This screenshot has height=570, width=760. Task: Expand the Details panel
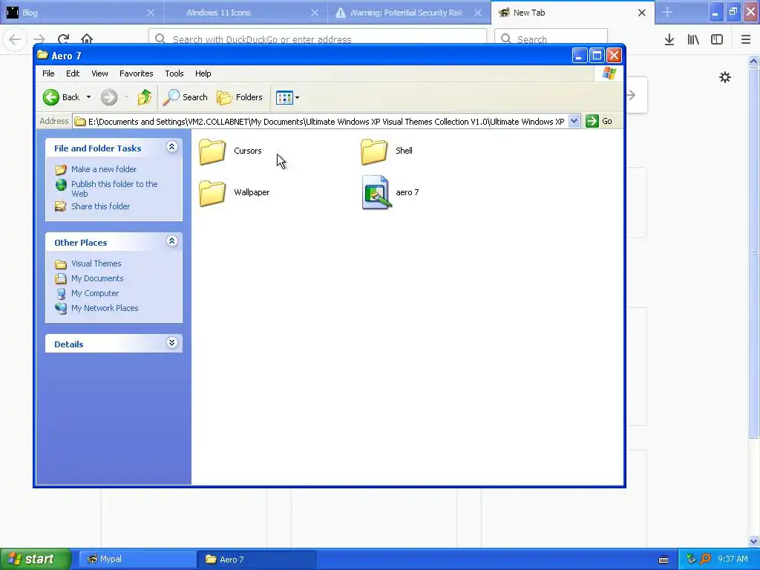point(171,343)
